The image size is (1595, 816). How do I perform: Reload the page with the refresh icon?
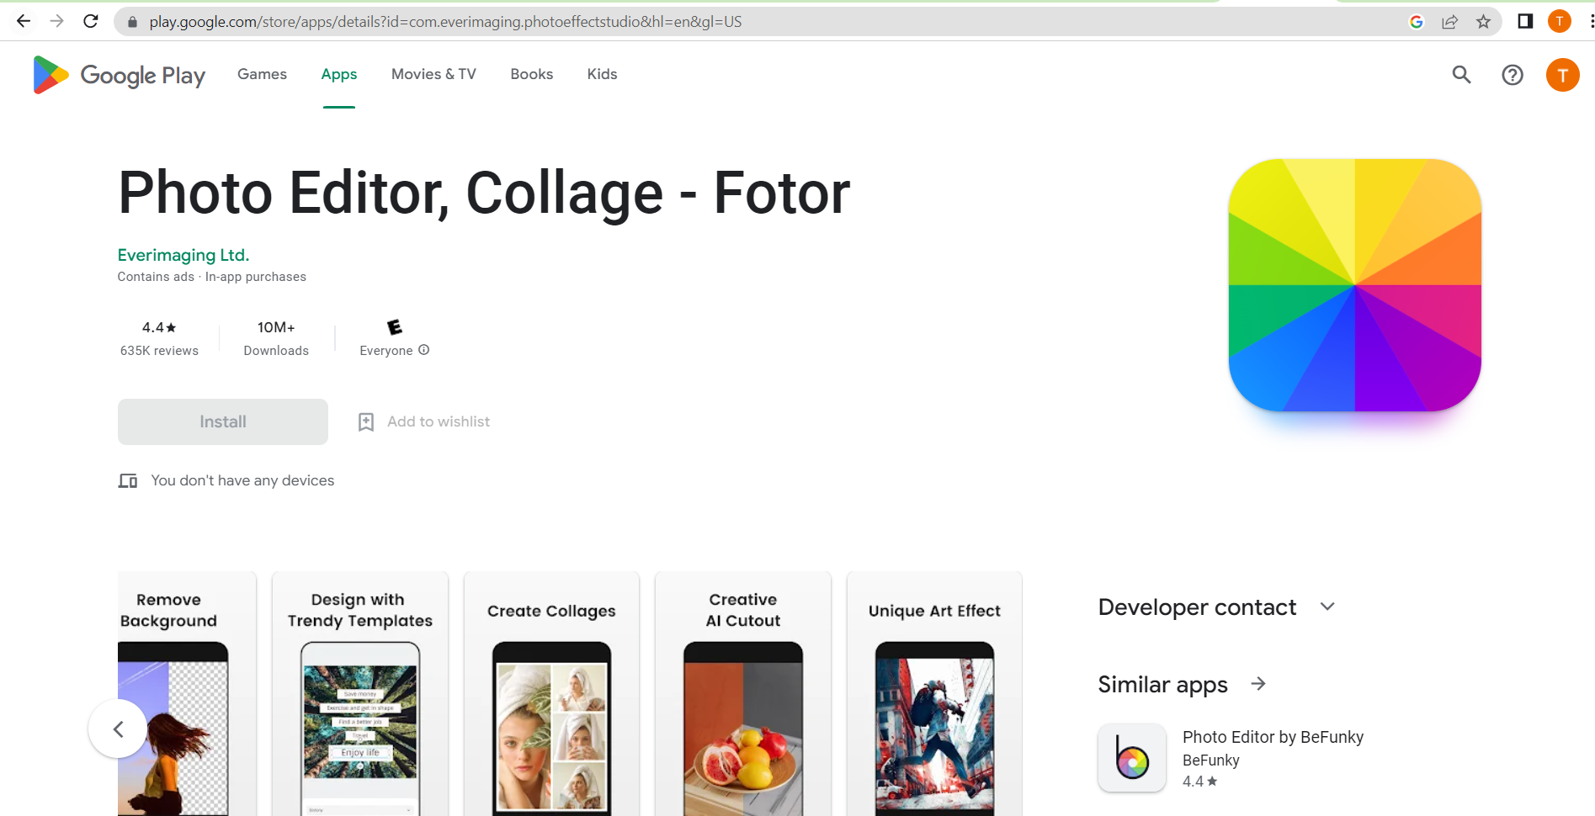[x=91, y=21]
